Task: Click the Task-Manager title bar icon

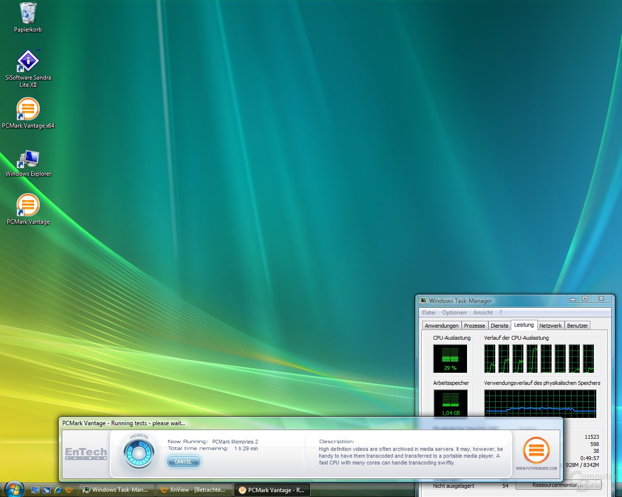Action: [423, 300]
